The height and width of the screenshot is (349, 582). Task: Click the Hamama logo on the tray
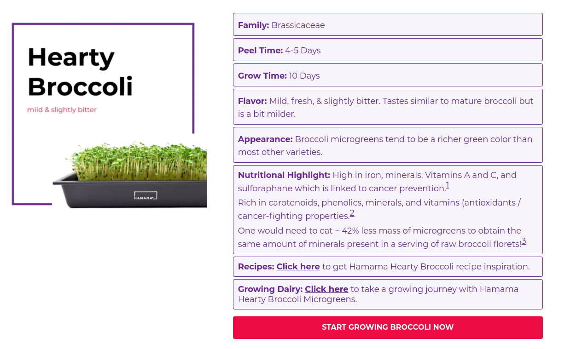tap(145, 195)
